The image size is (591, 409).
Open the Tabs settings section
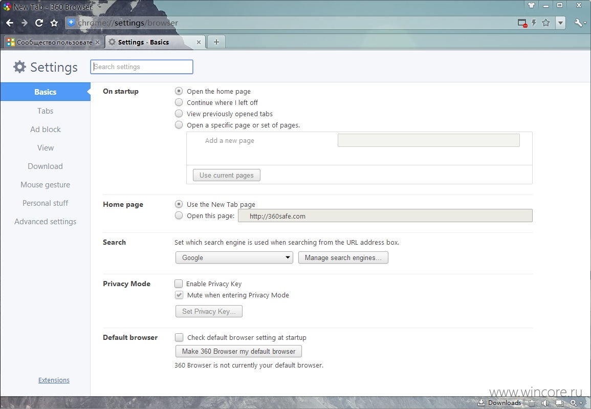pyautogui.click(x=45, y=111)
